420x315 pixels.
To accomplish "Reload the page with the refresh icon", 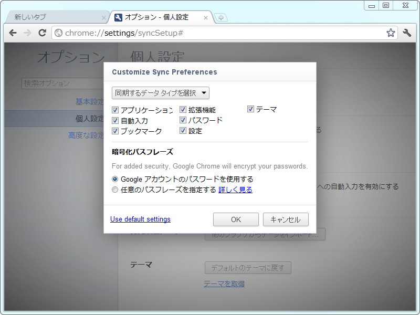I will click(x=42, y=33).
